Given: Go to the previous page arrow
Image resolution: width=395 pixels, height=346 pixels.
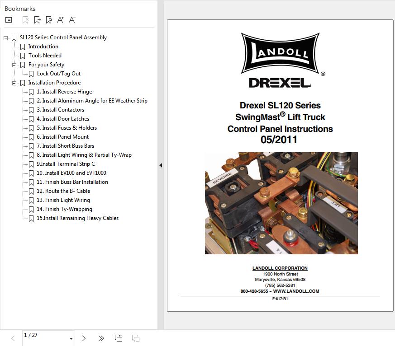Looking at the screenshot, I should [x=13, y=338].
